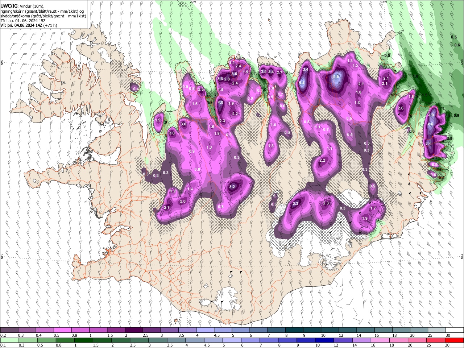Click the 'rigning/skúrir' legend description line
This screenshot has height=348, width=464.
pyautogui.click(x=42, y=11)
